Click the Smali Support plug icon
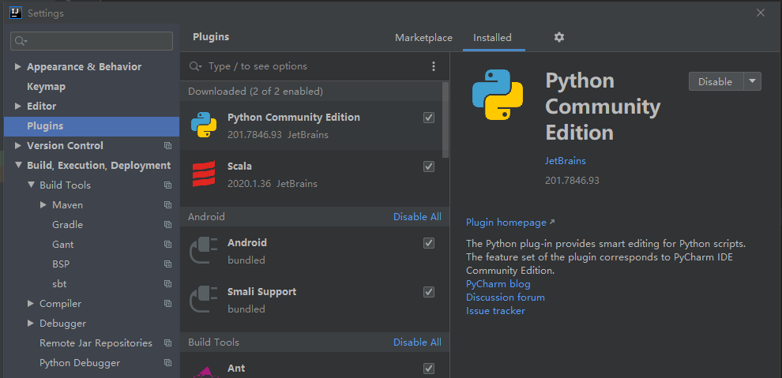Image resolution: width=782 pixels, height=378 pixels. [204, 300]
